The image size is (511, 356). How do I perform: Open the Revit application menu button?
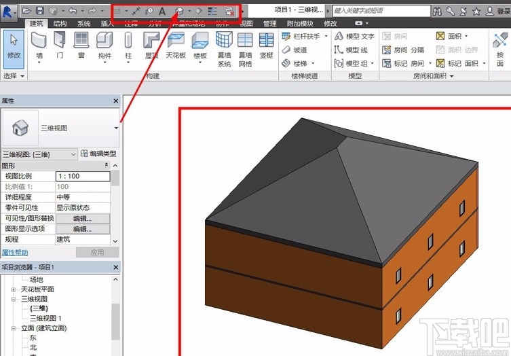tap(9, 11)
